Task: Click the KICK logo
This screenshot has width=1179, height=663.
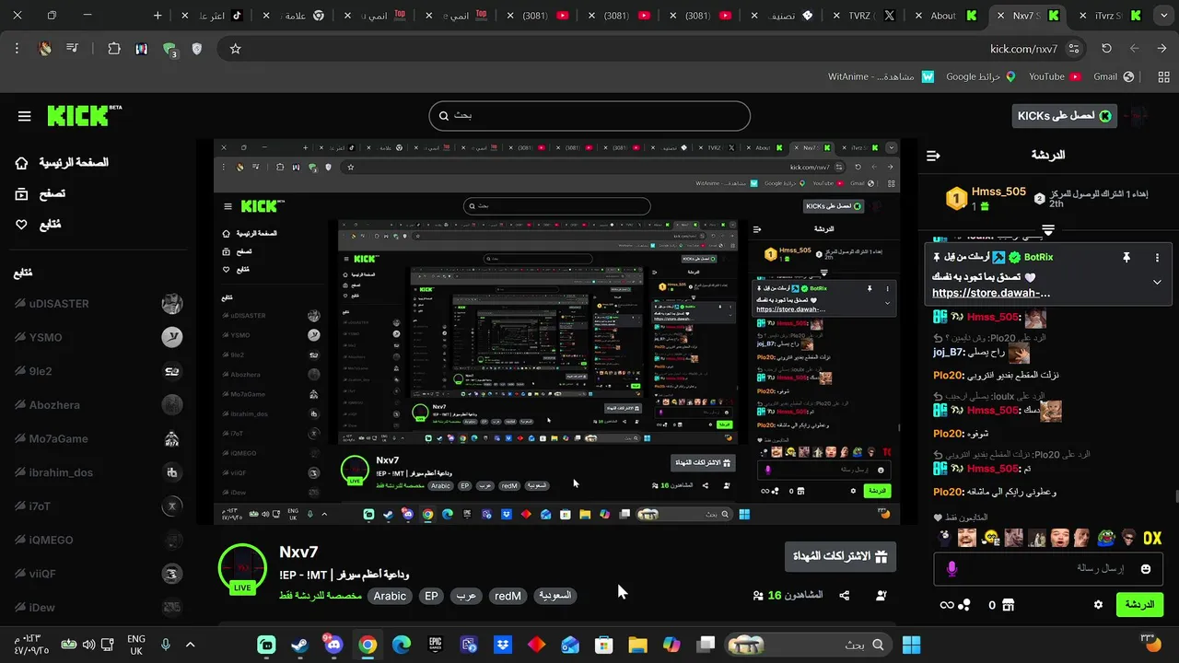Action: (x=84, y=115)
